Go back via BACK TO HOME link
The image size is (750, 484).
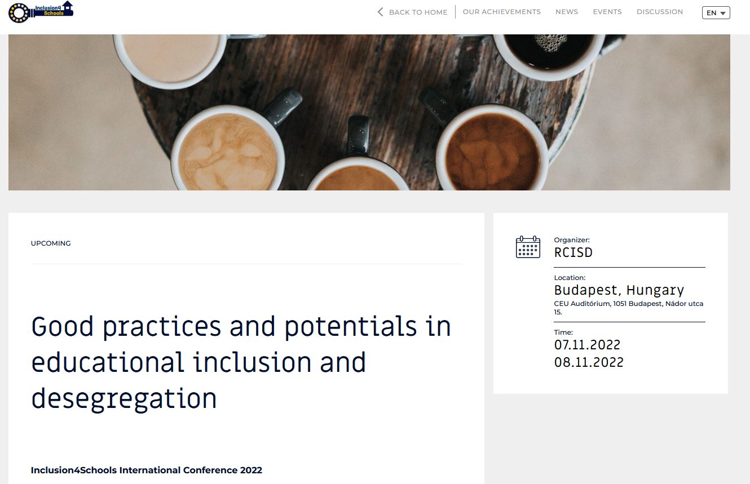[418, 12]
